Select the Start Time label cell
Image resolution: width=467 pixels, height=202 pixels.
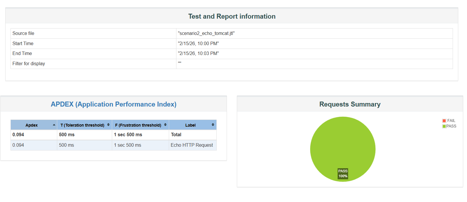click(x=93, y=44)
